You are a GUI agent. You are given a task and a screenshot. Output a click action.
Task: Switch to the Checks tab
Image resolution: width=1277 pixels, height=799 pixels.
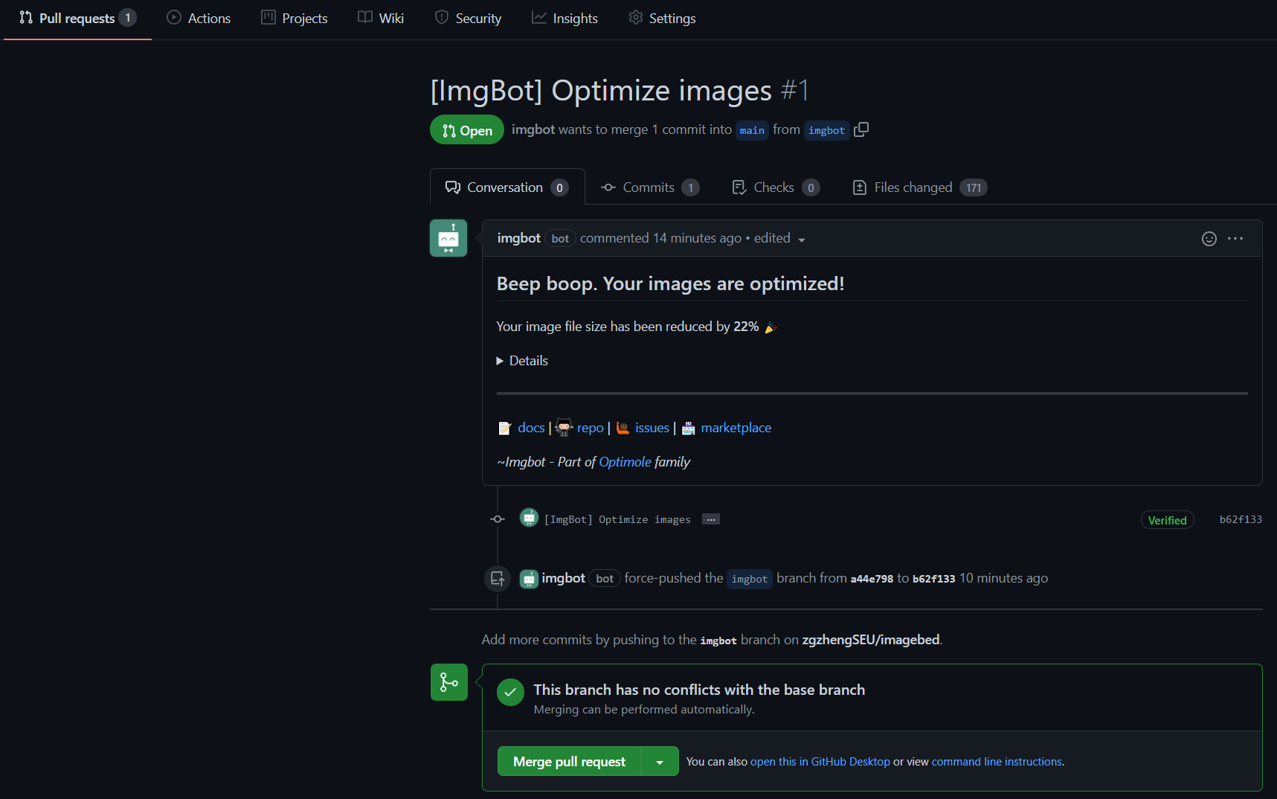click(x=776, y=187)
